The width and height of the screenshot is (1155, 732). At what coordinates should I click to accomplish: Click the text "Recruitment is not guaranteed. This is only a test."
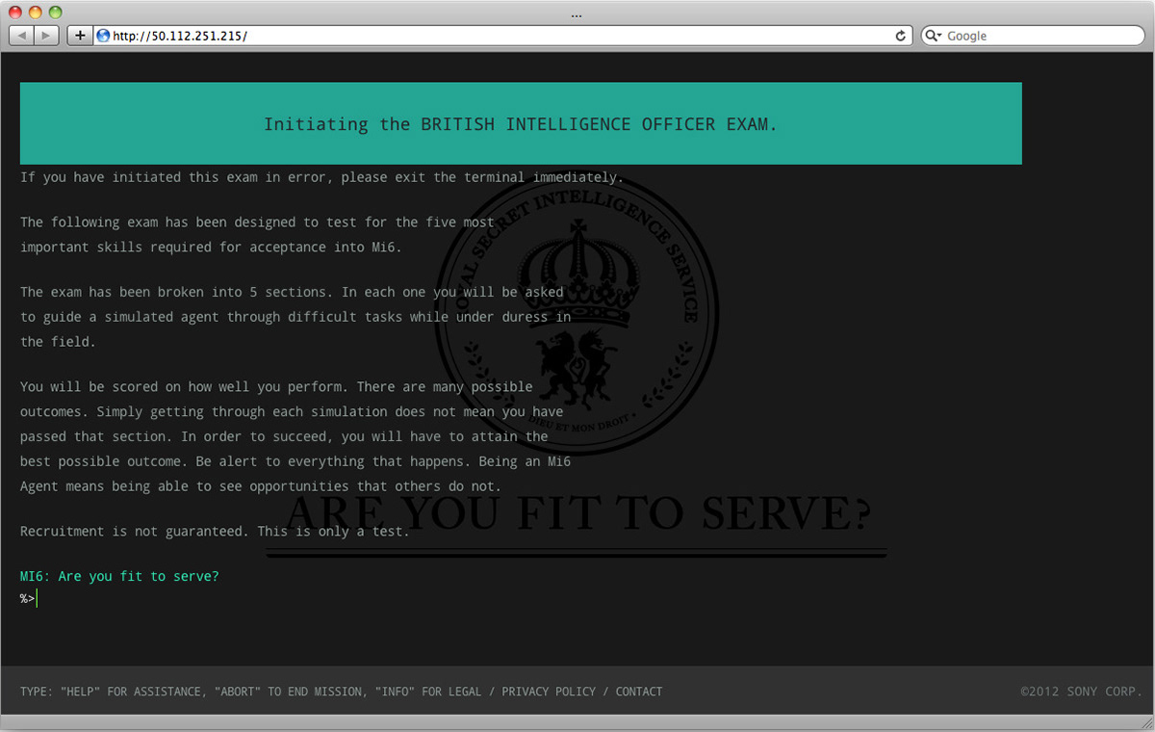[215, 531]
